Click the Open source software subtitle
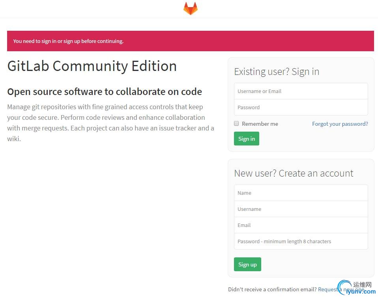Viewport: 378px width, 298px height. pyautogui.click(x=105, y=91)
